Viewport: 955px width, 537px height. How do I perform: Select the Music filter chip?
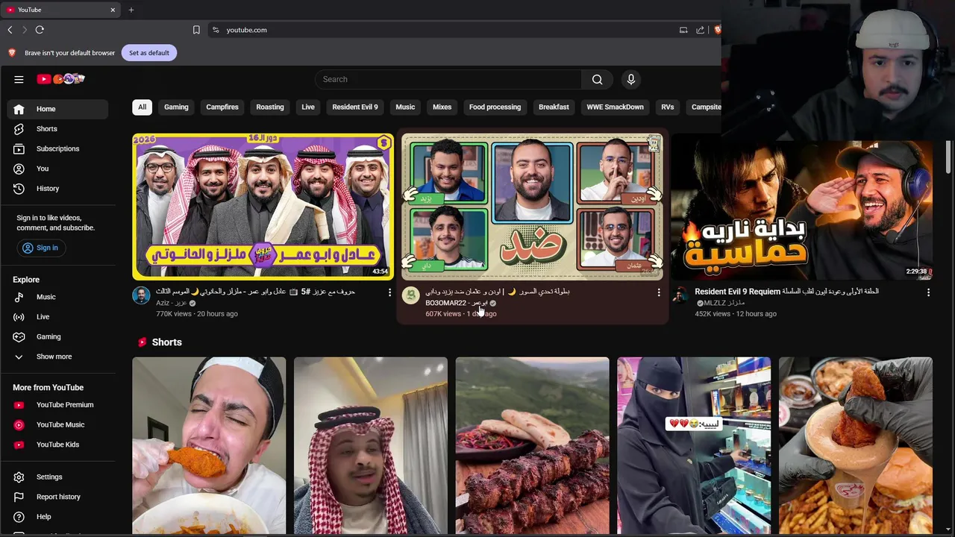(405, 107)
